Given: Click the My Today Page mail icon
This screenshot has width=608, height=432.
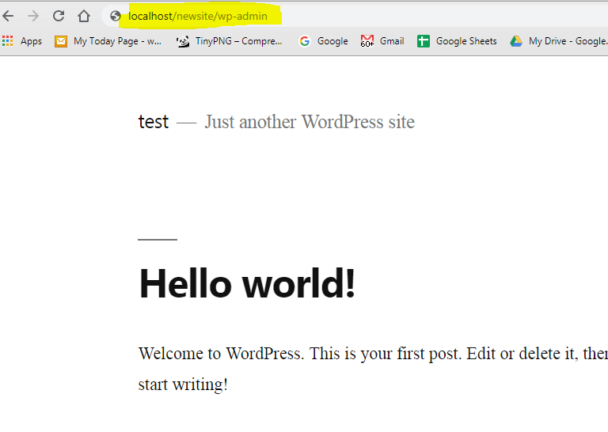Looking at the screenshot, I should [61, 41].
